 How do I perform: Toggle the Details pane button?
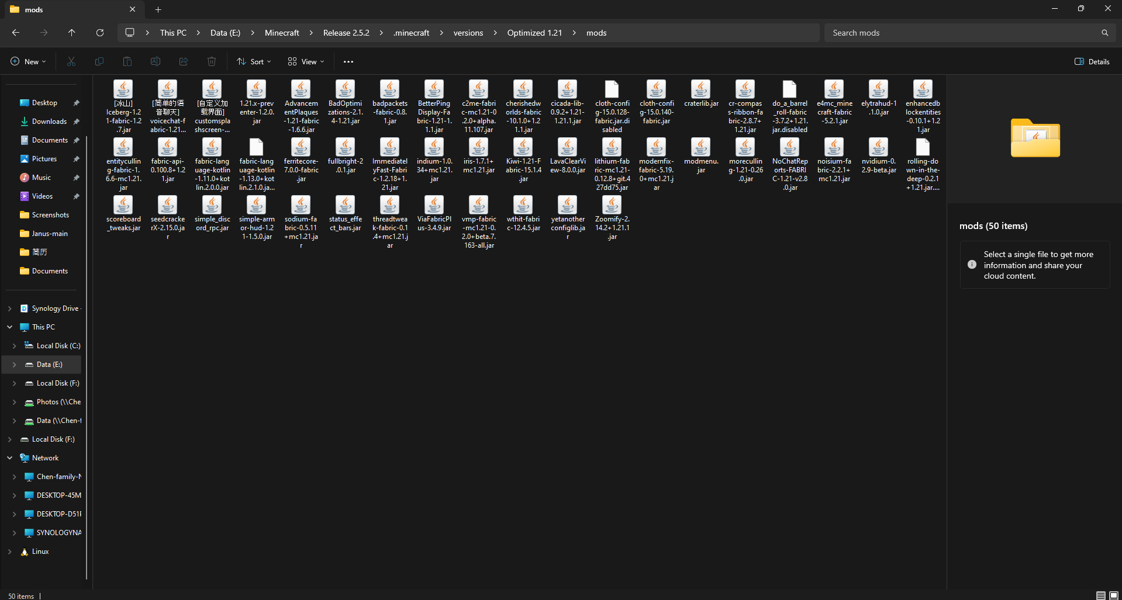coord(1092,61)
